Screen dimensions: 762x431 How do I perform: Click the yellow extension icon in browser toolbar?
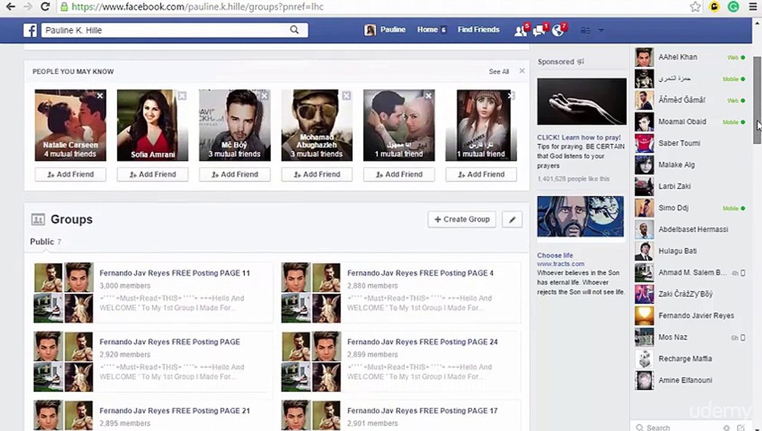(714, 7)
